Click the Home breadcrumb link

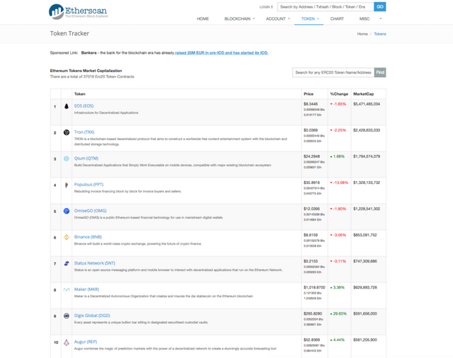[x=362, y=34]
